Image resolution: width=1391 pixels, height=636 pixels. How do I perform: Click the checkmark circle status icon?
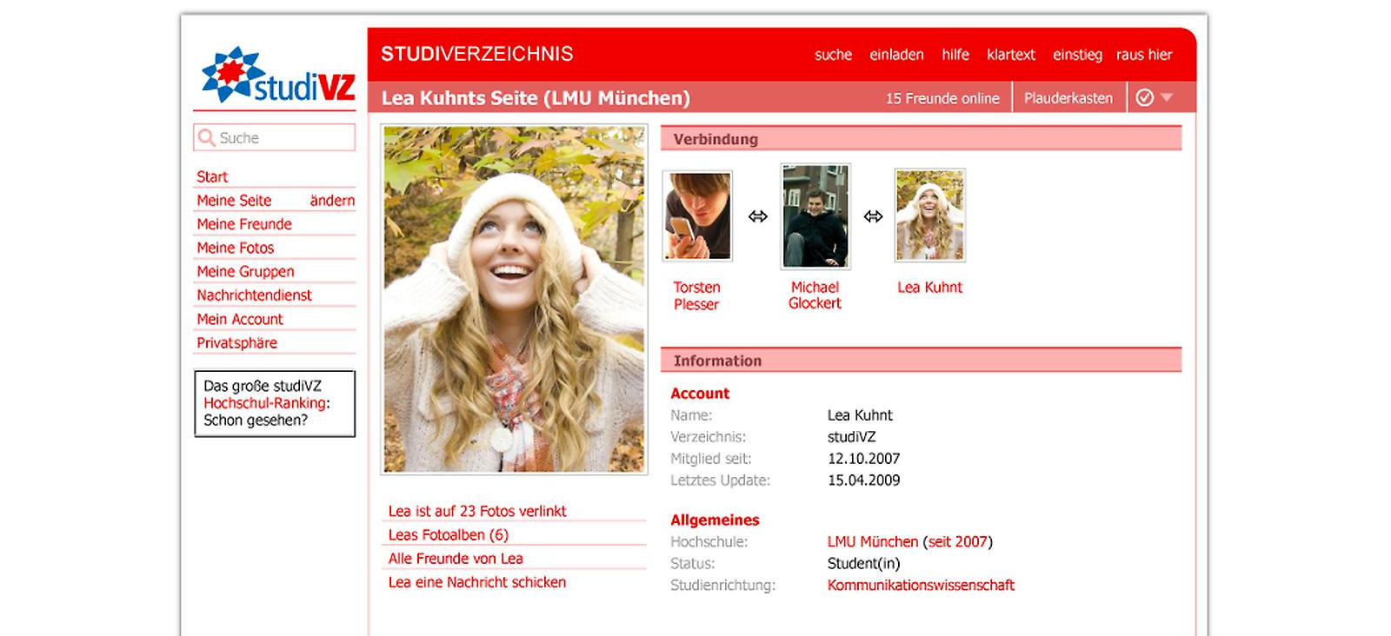(1145, 97)
